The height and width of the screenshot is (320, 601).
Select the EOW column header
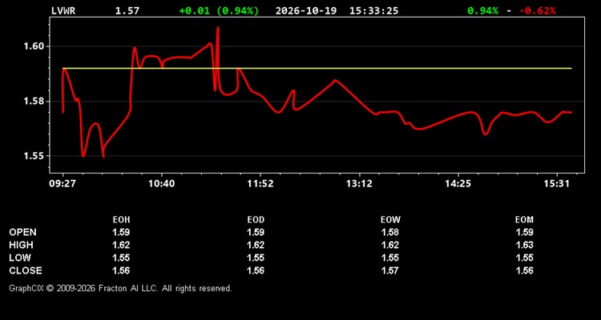point(390,220)
